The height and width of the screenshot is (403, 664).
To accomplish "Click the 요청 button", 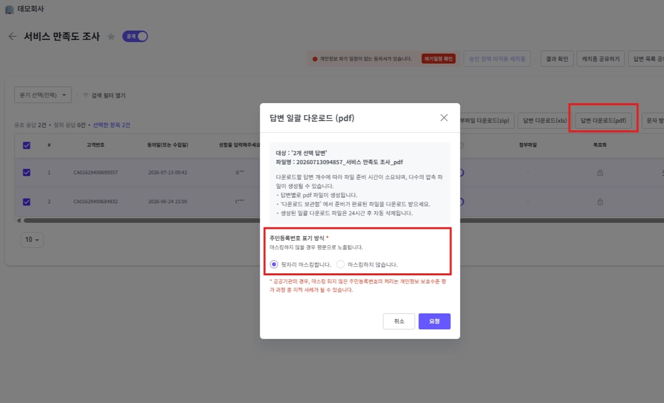I will (434, 321).
